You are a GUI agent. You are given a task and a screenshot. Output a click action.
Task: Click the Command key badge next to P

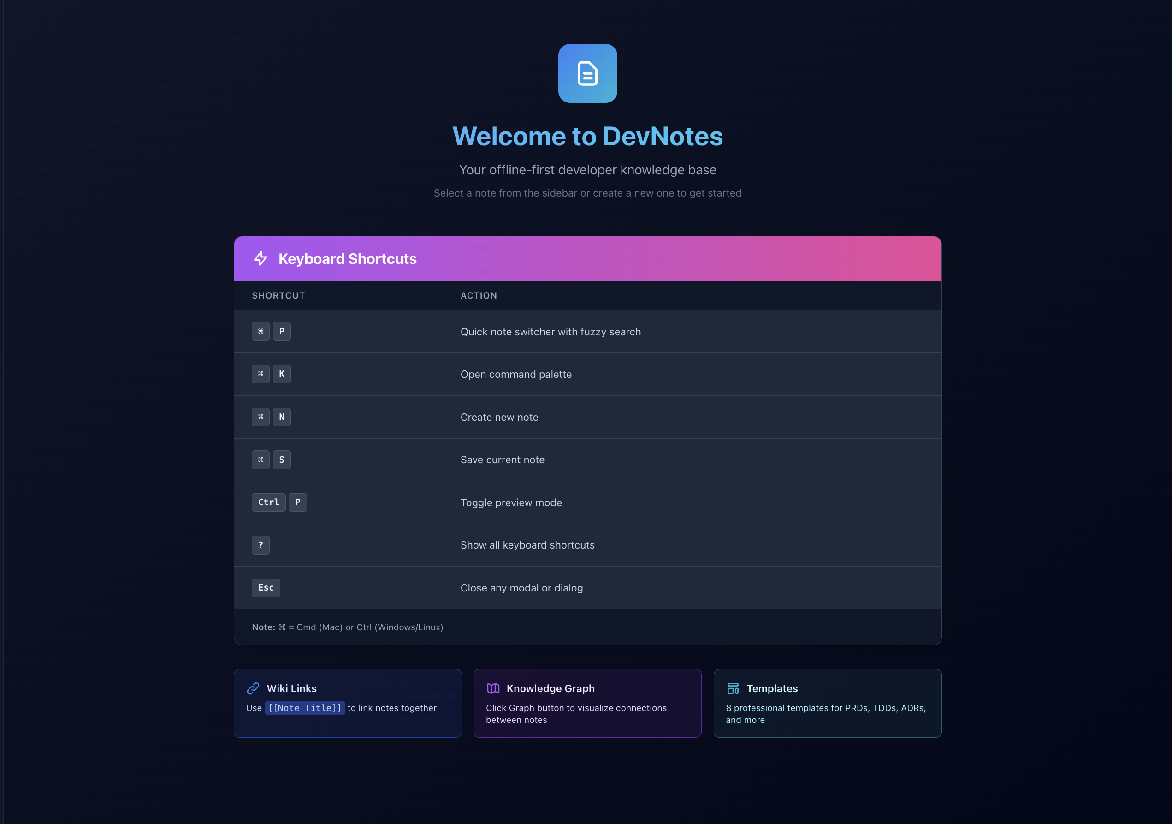pyautogui.click(x=260, y=332)
